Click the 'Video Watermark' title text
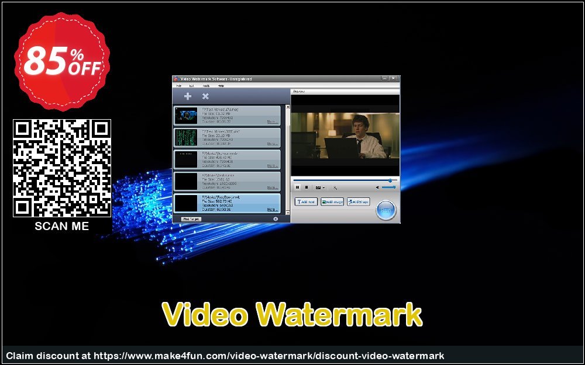The height and width of the screenshot is (365, 585). pyautogui.click(x=292, y=315)
